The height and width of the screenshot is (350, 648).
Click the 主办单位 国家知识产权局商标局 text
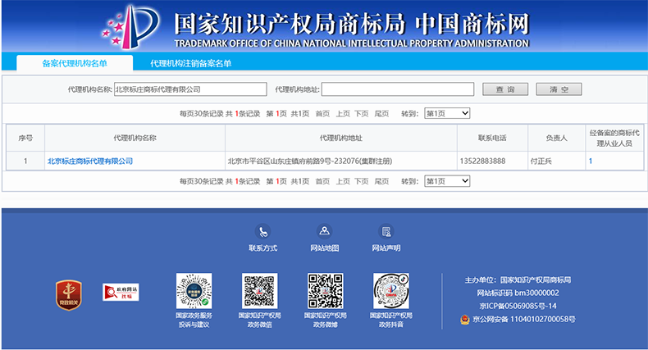pos(518,280)
